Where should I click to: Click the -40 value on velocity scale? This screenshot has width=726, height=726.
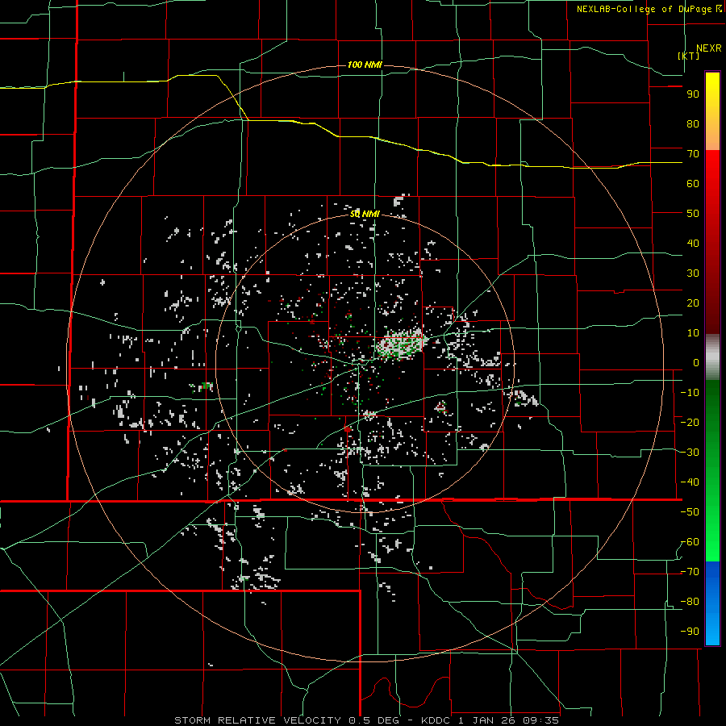point(690,482)
